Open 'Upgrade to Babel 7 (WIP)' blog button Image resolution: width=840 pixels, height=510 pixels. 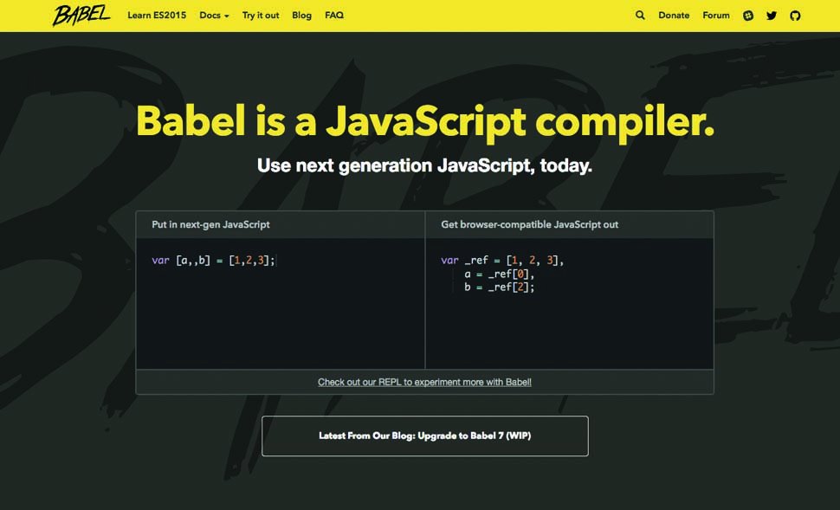(425, 436)
